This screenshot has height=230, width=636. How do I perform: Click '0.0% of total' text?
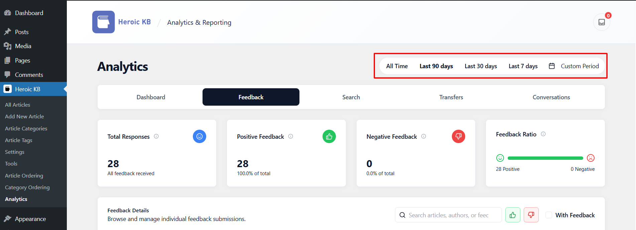pos(380,173)
